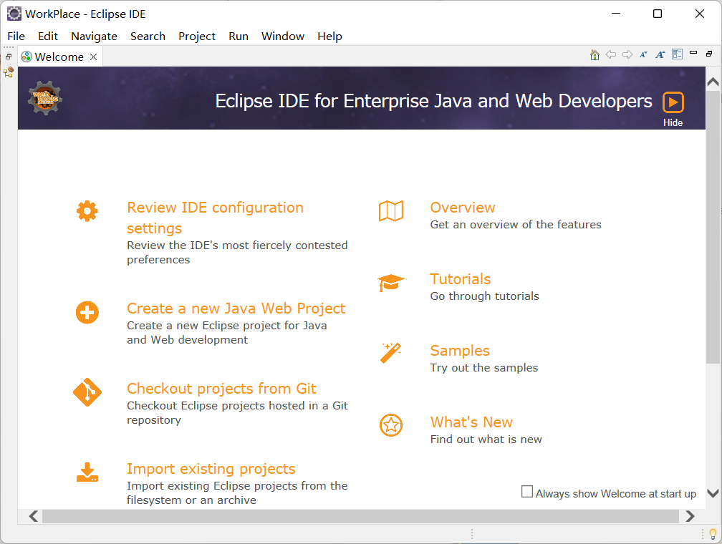Click the gear icon for IDE configuration
The image size is (722, 544).
coord(87,211)
